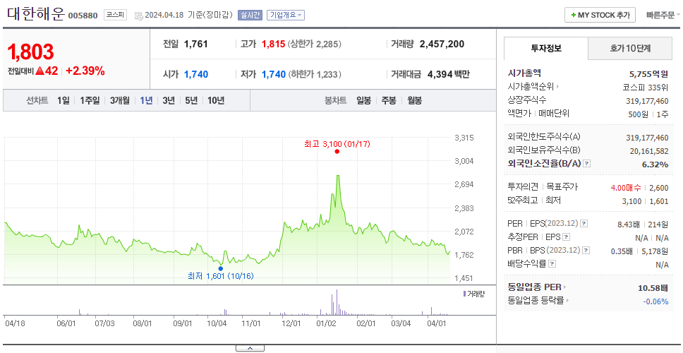Click 전일 price 1,761
This screenshot has height=353, width=683.
196,44
